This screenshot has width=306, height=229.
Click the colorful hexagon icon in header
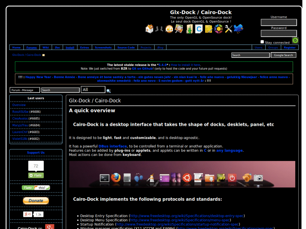click(x=218, y=29)
